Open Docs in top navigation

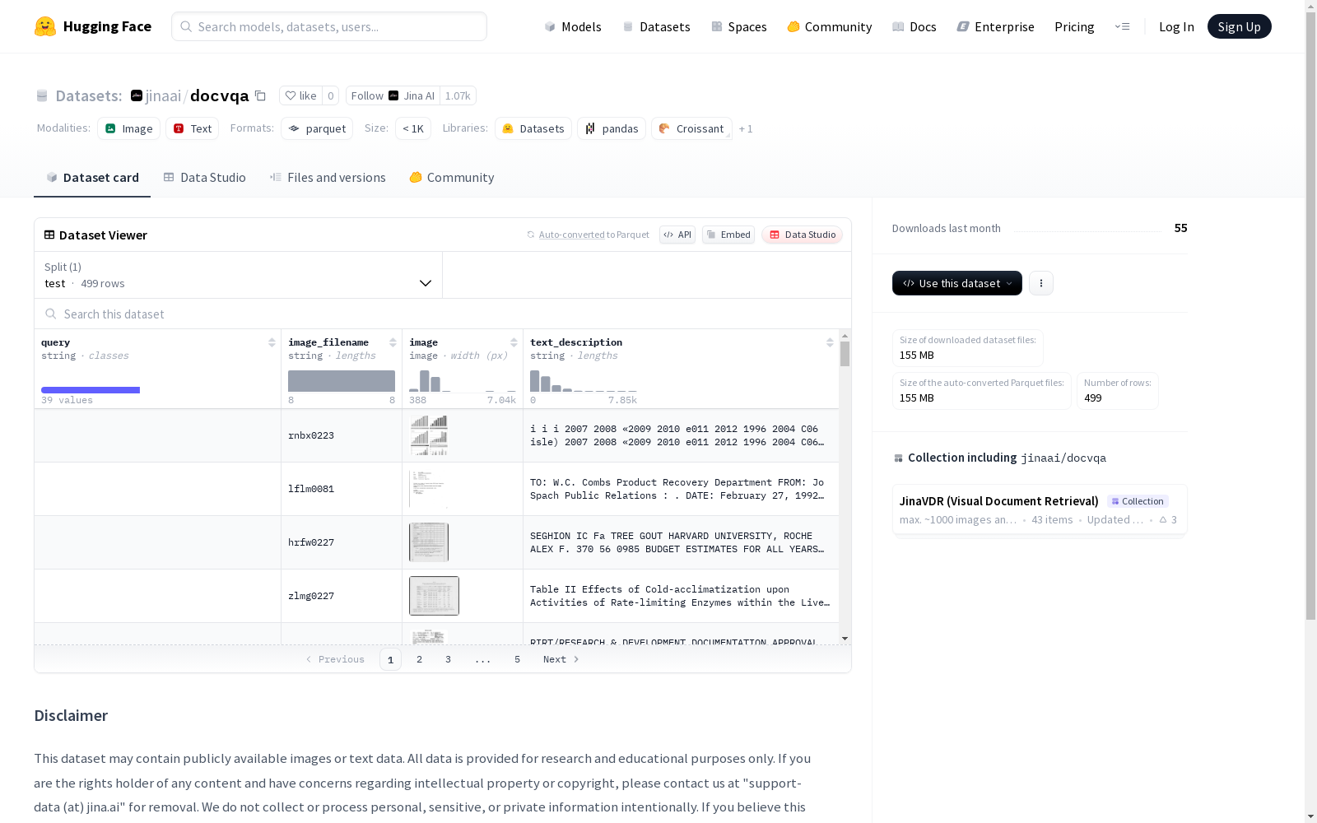pos(914,26)
